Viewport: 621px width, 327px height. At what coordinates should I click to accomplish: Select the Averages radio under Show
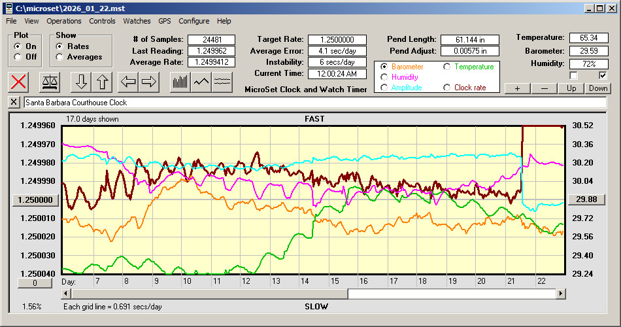[x=60, y=57]
